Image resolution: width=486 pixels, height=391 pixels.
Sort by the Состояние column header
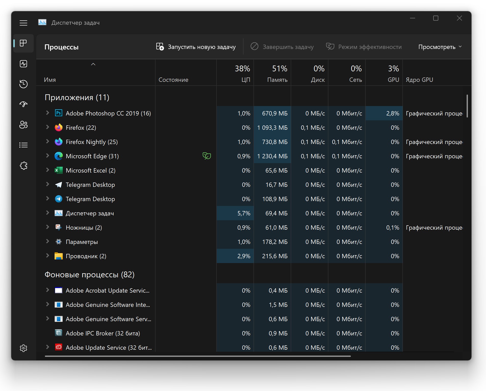tap(186, 73)
